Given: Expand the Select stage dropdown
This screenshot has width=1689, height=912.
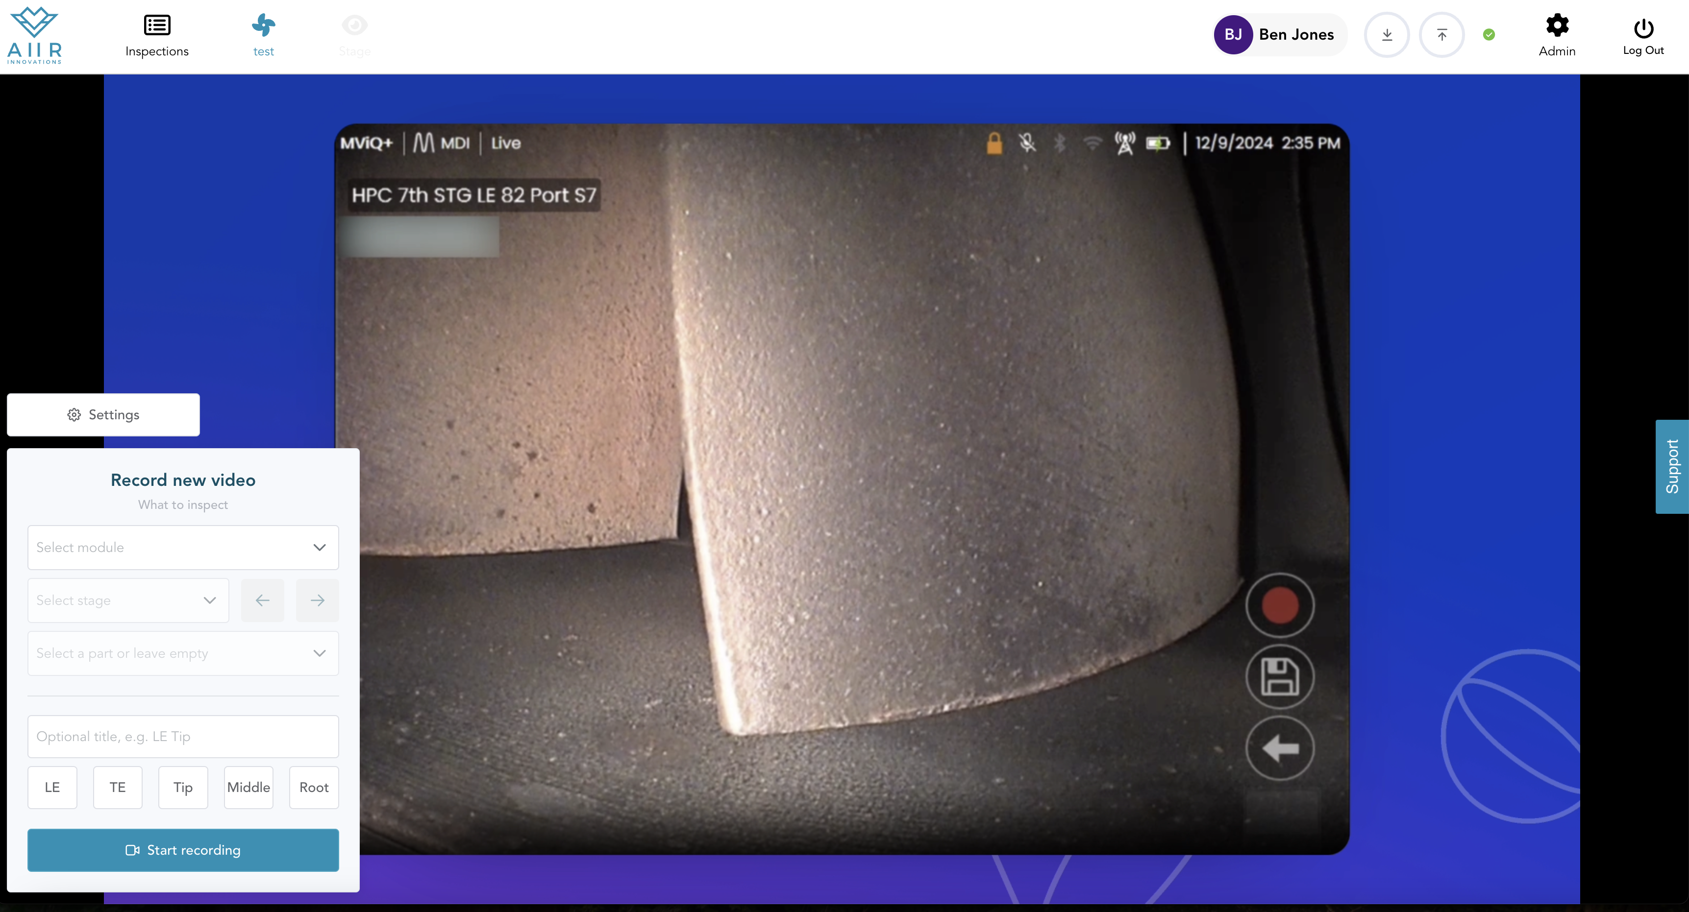Looking at the screenshot, I should pyautogui.click(x=128, y=600).
